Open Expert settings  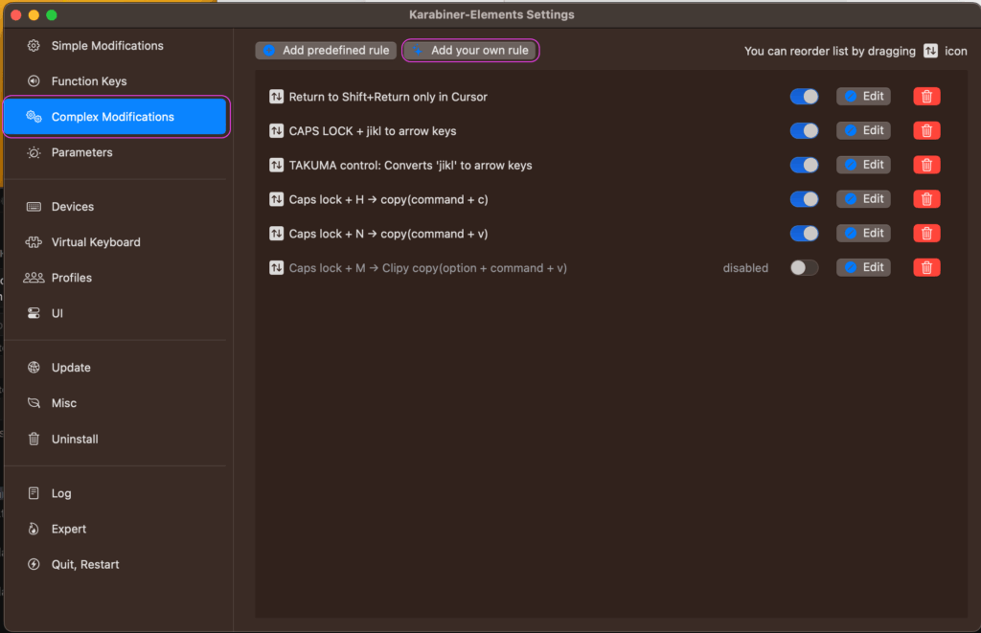(x=116, y=530)
